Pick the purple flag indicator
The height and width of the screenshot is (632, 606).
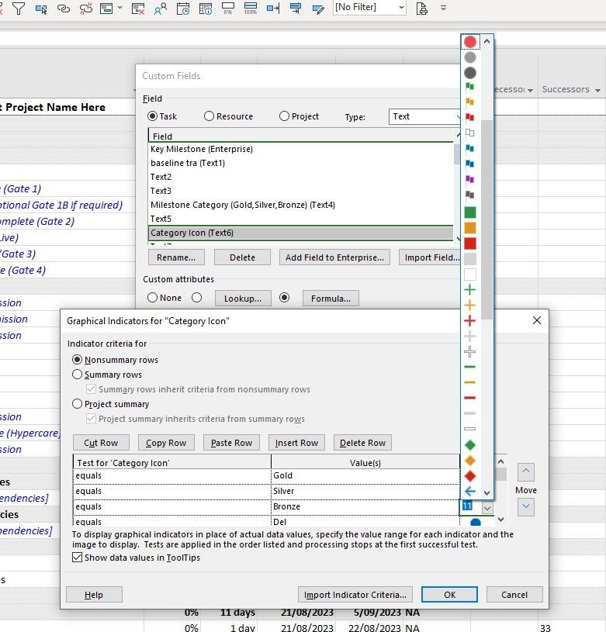coord(469,179)
